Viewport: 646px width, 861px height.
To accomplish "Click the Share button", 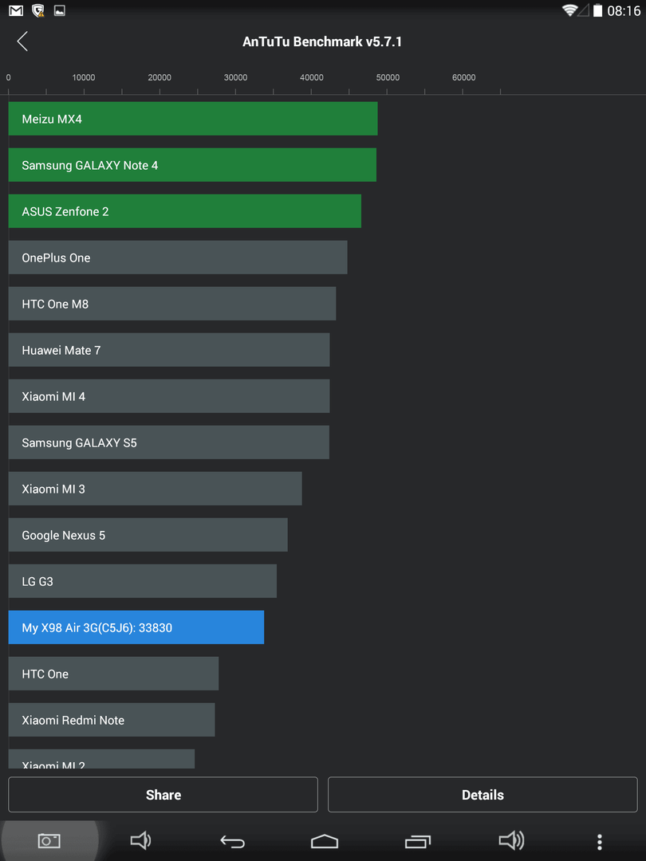I will 163,795.
